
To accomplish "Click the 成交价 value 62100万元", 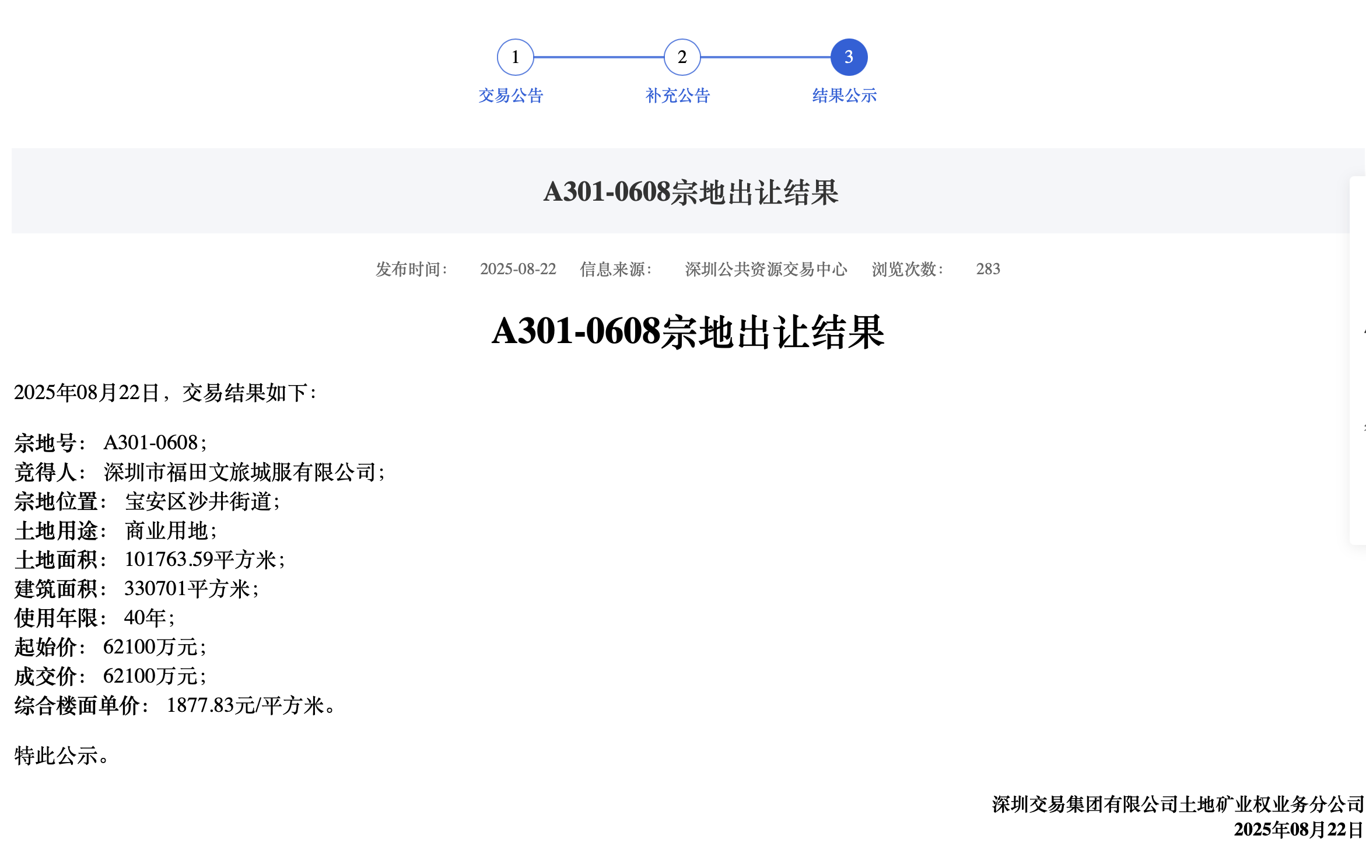I will [150, 676].
